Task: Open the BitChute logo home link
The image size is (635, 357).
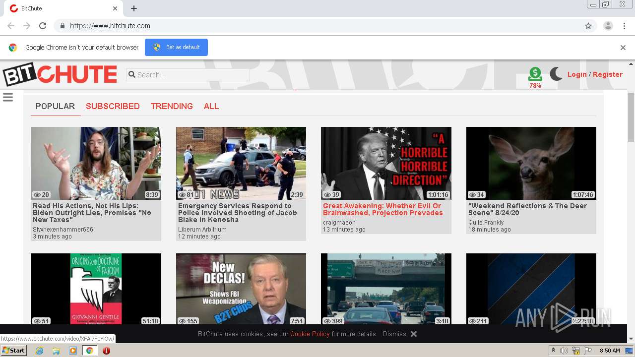Action: 60,74
